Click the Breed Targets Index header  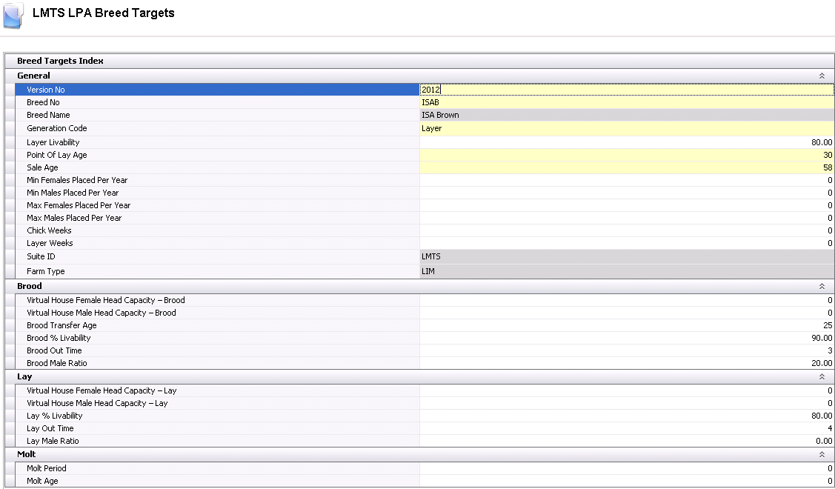[60, 61]
